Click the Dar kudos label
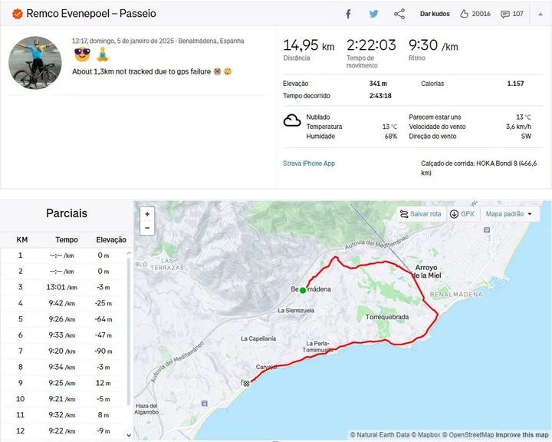 [x=435, y=14]
